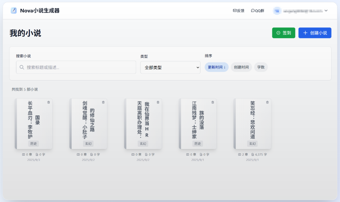Open the 我在仙界当HR book cover
The width and height of the screenshot is (340, 202).
pyautogui.click(x=143, y=123)
